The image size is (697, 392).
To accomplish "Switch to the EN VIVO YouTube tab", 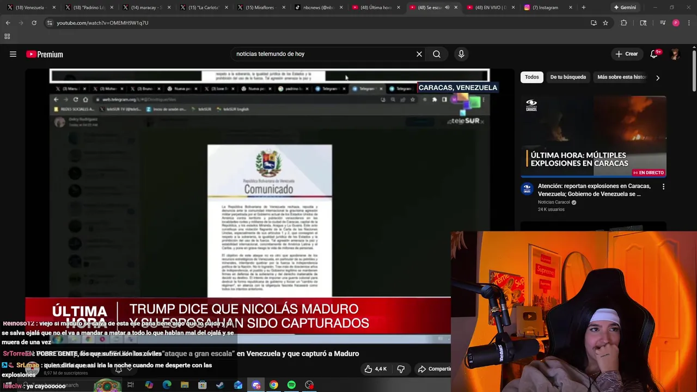I will pos(491,8).
